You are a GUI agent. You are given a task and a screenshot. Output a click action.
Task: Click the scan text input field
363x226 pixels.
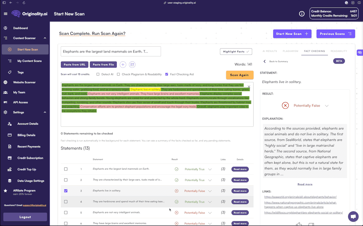111,51
